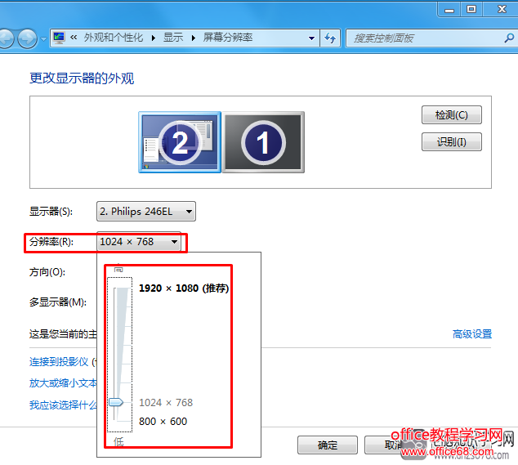This screenshot has width=518, height=465.
Task: Maximize the window
Action: coord(471,9)
